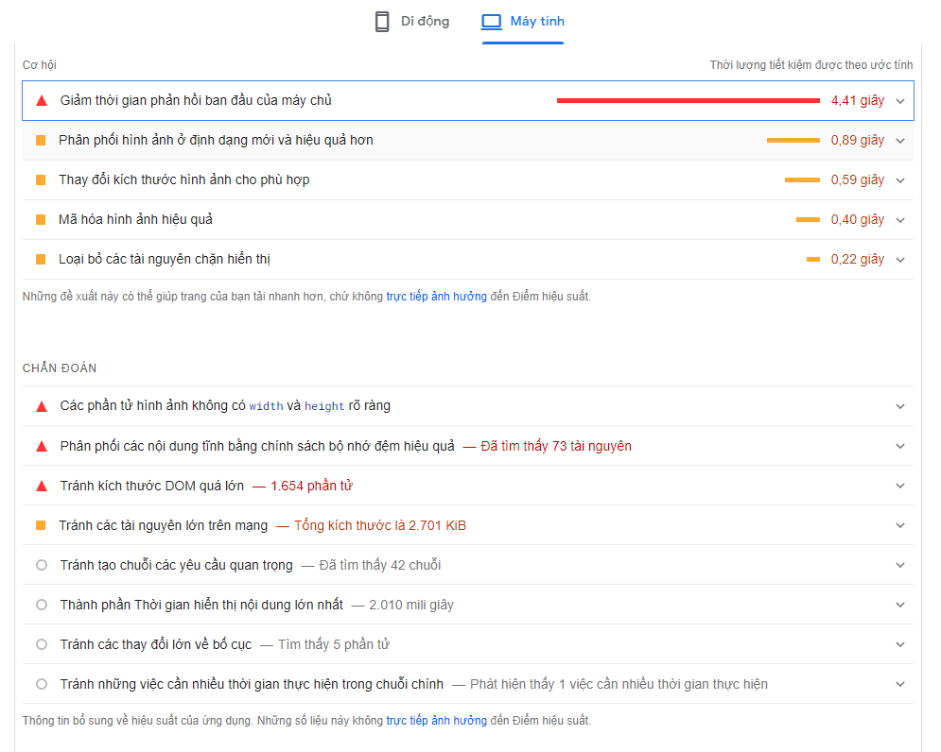Screen dimensions: 941x752
Task: Click red triangle beside DOM size audit
Action: (41, 486)
